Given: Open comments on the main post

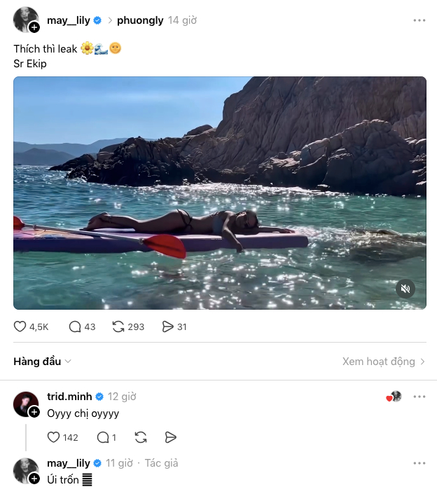Looking at the screenshot, I should (x=75, y=327).
